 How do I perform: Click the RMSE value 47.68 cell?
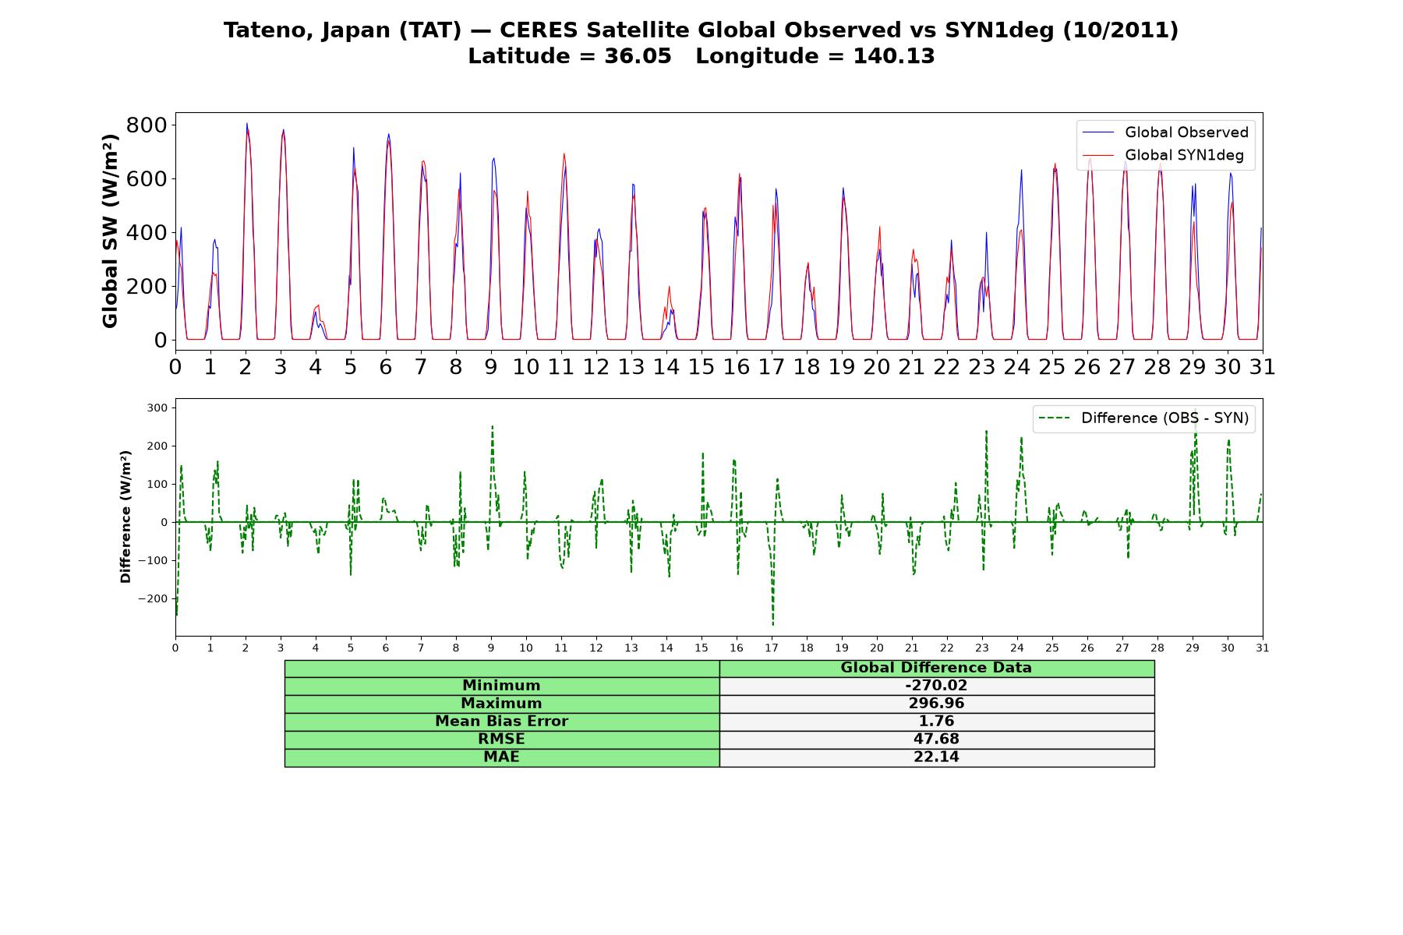pyautogui.click(x=937, y=739)
